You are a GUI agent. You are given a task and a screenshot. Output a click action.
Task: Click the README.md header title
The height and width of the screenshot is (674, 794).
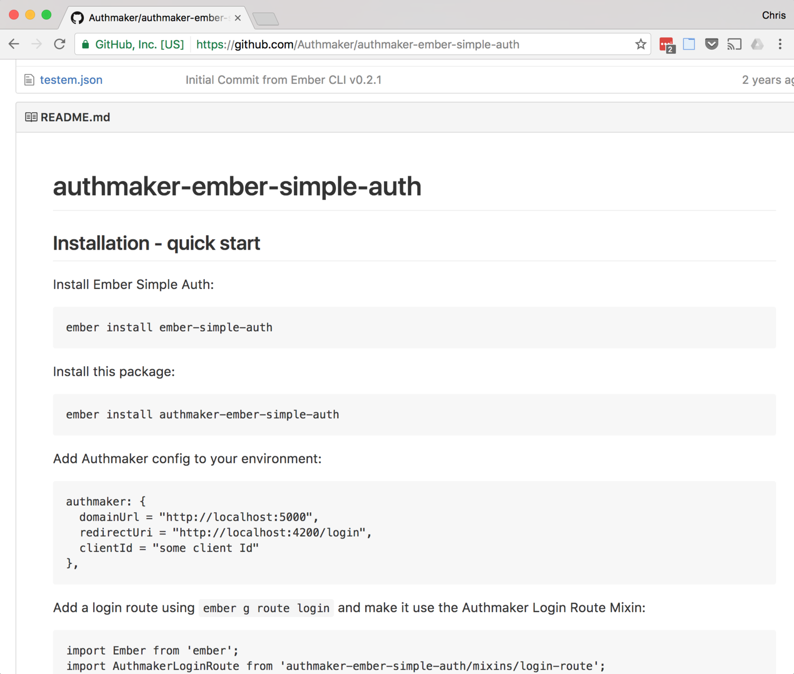(x=75, y=117)
